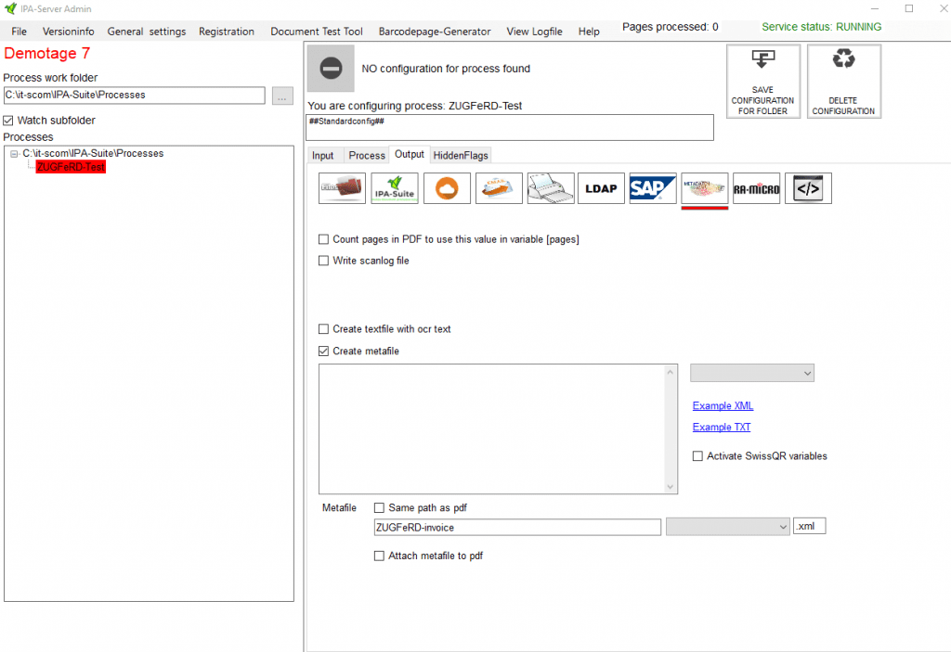Image resolution: width=951 pixels, height=652 pixels.
Task: Open the code script output icon
Action: 808,188
